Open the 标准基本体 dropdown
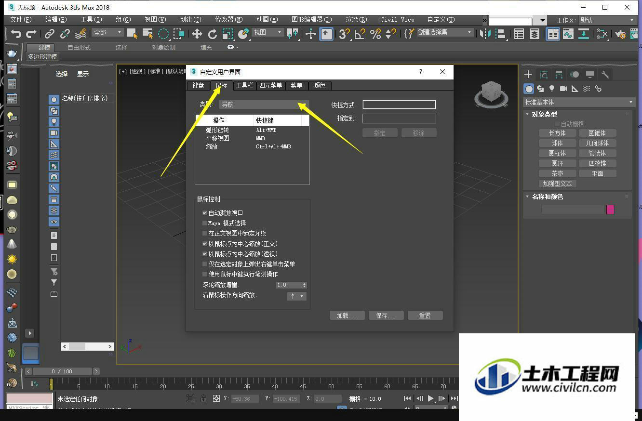Screen dimensions: 642x421 point(578,102)
